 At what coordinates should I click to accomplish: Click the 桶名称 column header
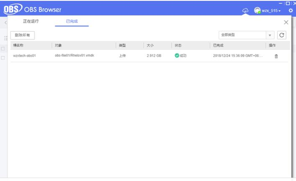click(x=18, y=45)
